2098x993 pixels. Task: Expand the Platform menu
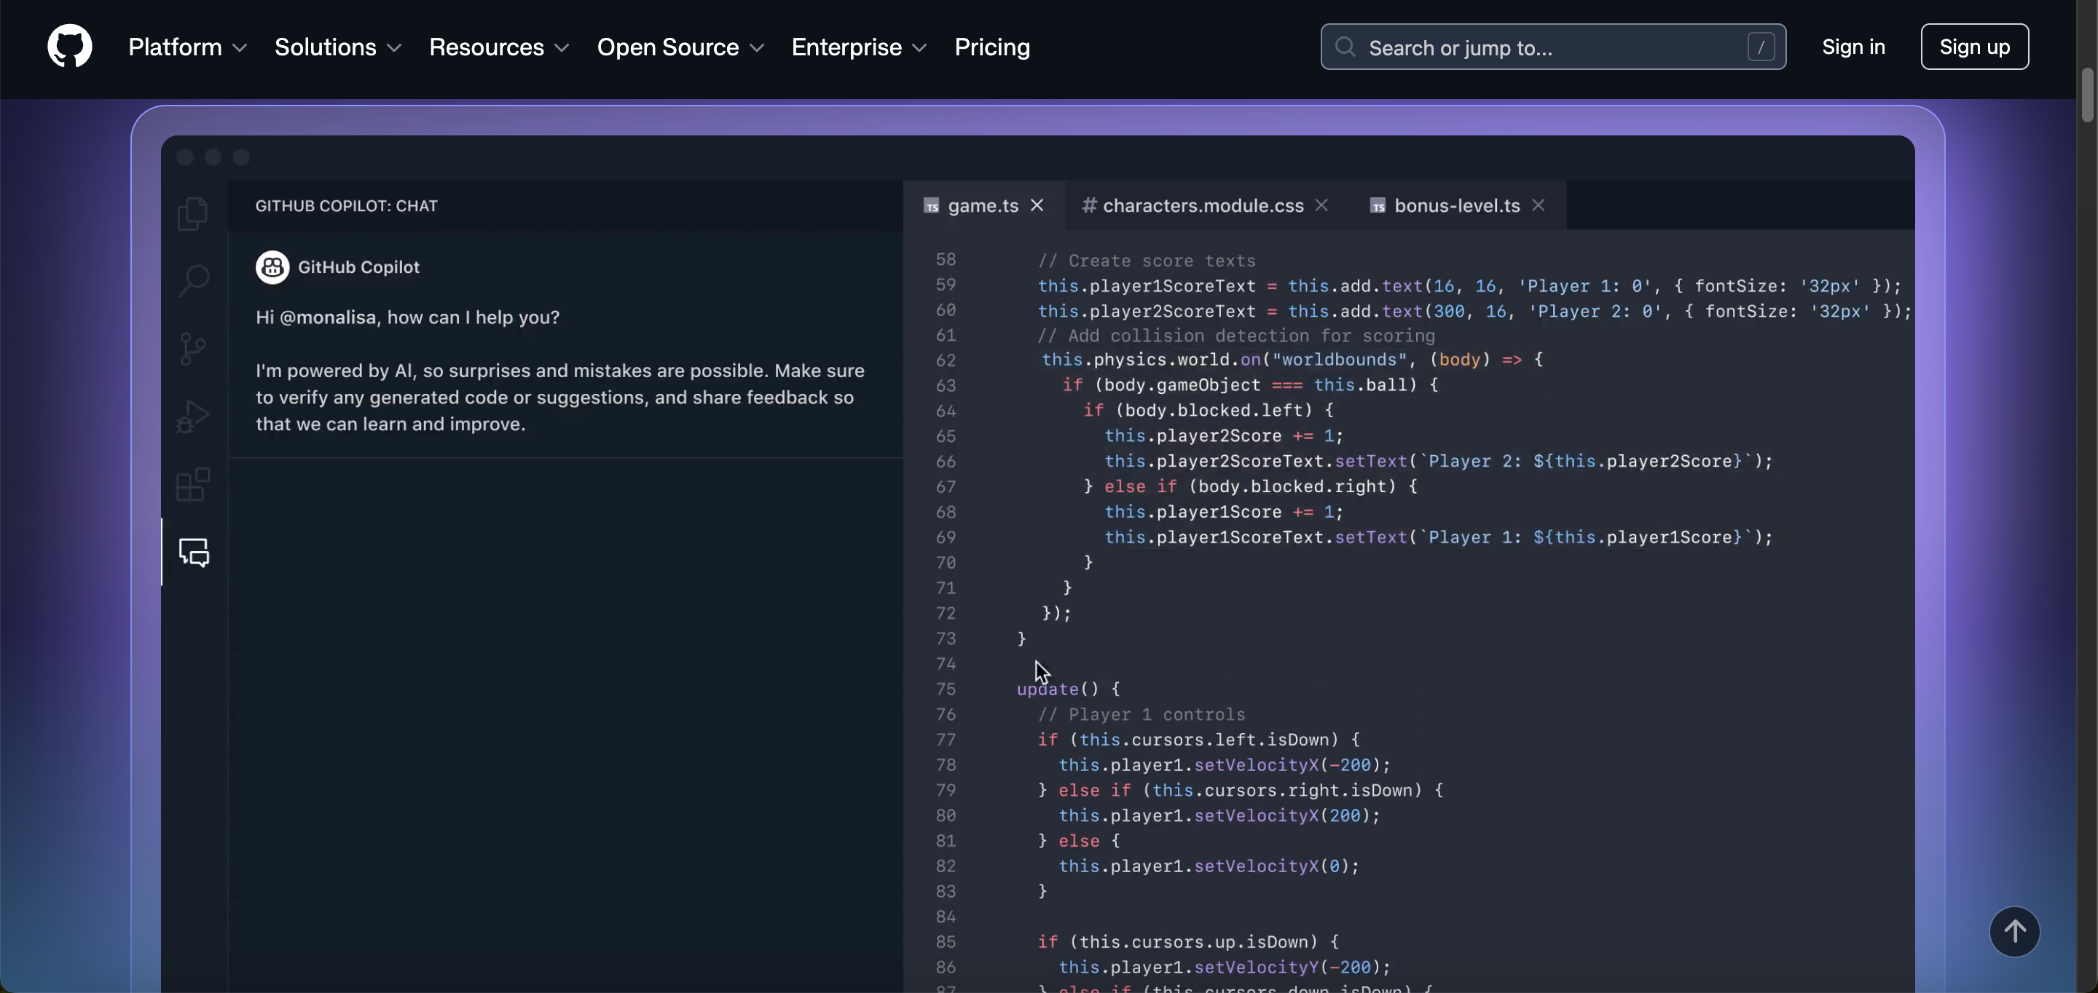click(187, 47)
